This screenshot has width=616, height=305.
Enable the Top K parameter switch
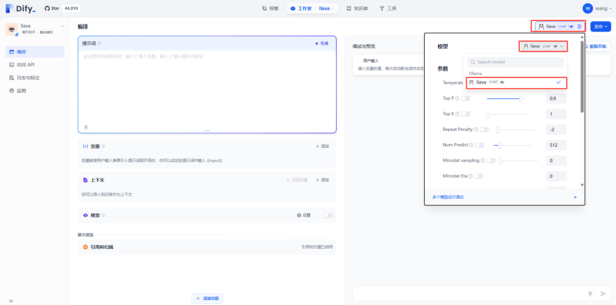coord(466,114)
